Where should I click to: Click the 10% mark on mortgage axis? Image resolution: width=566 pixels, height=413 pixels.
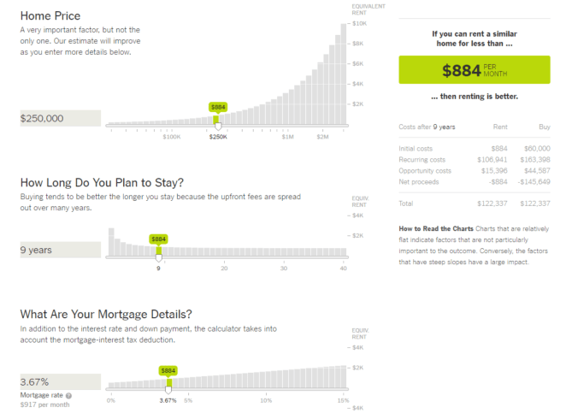pyautogui.click(x=266, y=400)
